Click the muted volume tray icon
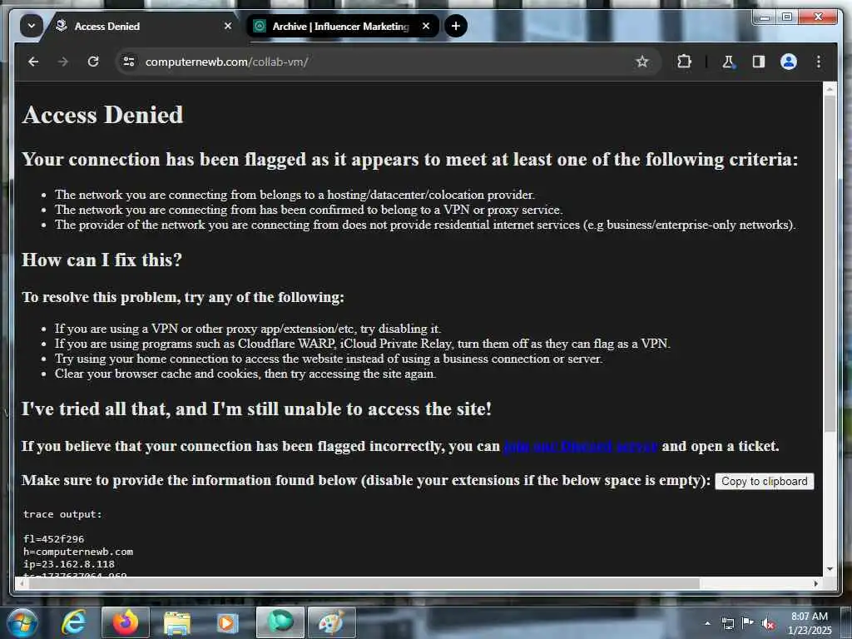Screen dimensions: 852x639 768,623
